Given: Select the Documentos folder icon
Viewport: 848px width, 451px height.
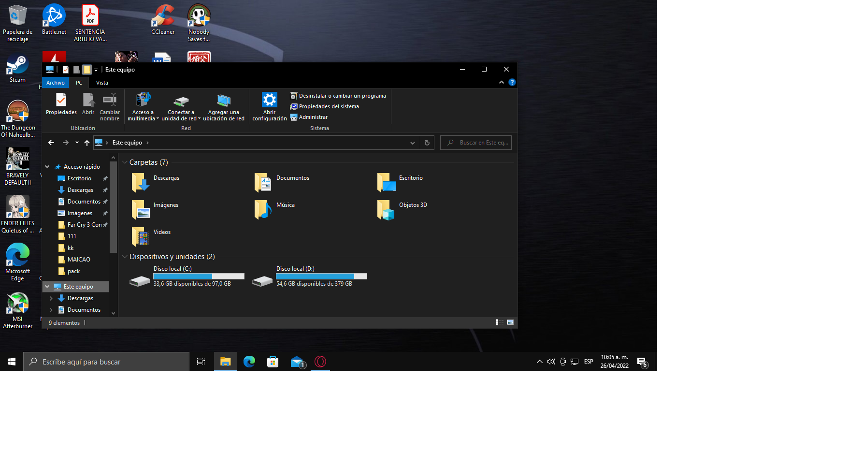Looking at the screenshot, I should click(263, 182).
